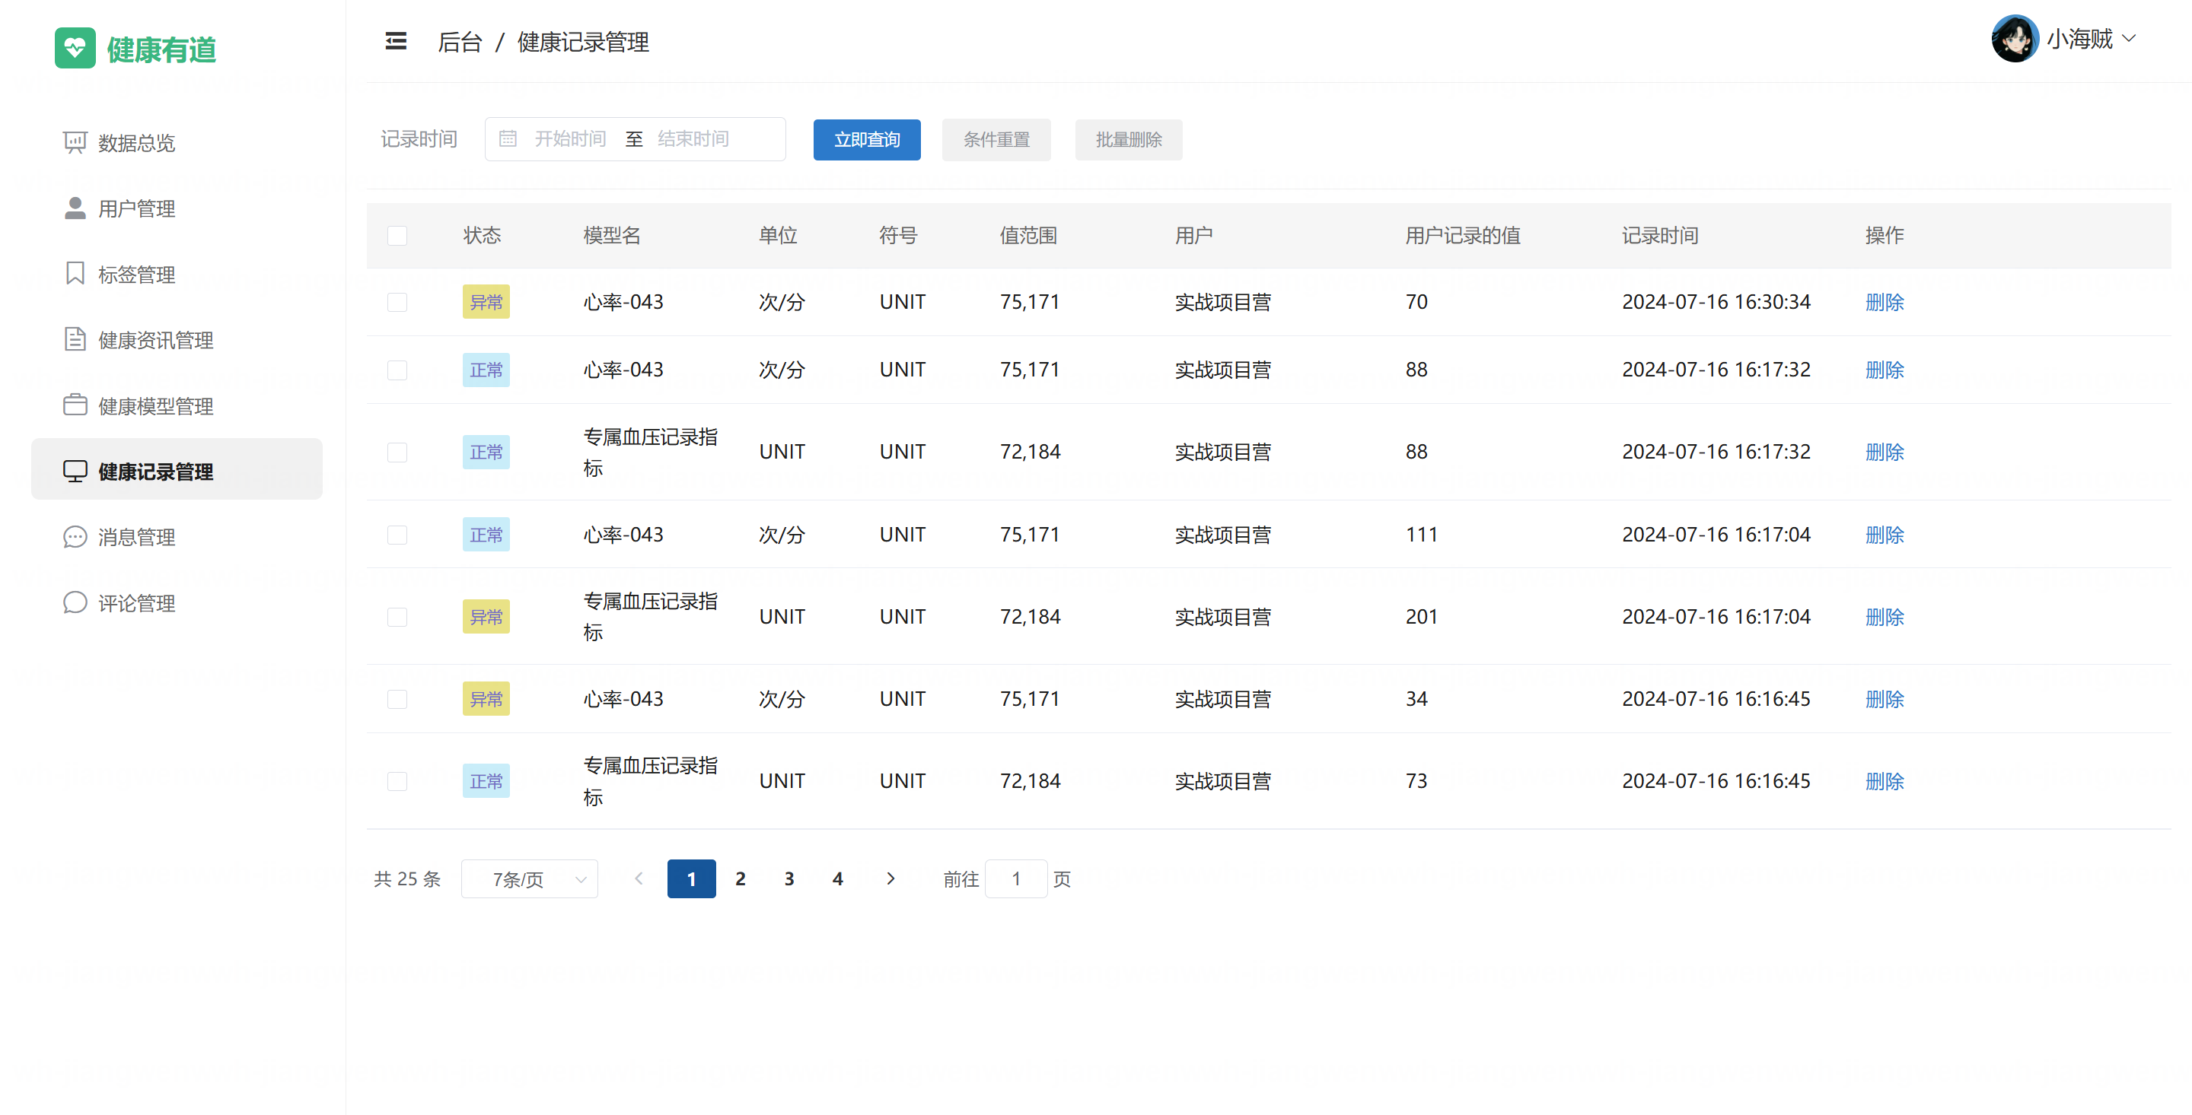Open 评论管理 in the sidebar menu
Viewport: 2192px width, 1115px height.
coord(136,603)
